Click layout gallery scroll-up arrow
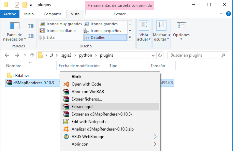 coord(130,24)
